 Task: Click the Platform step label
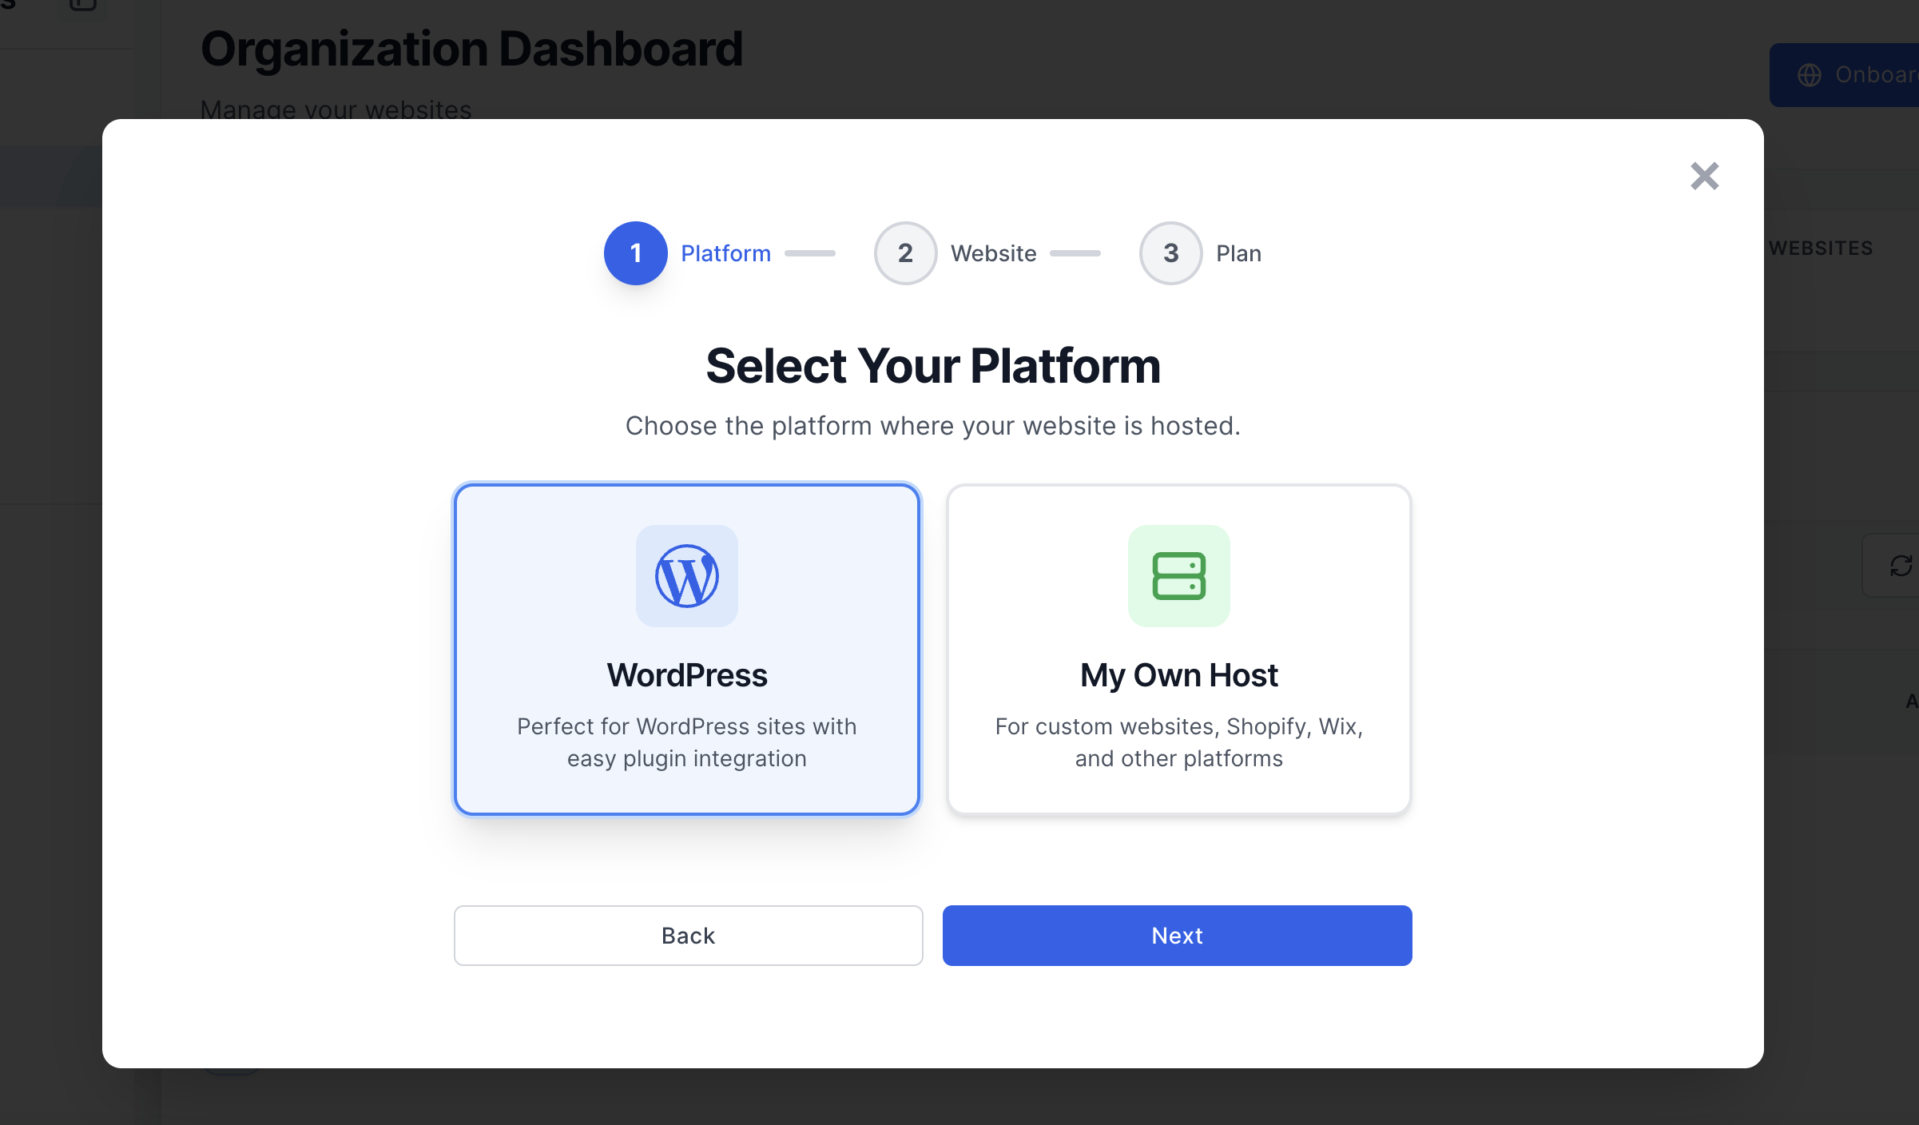[725, 252]
